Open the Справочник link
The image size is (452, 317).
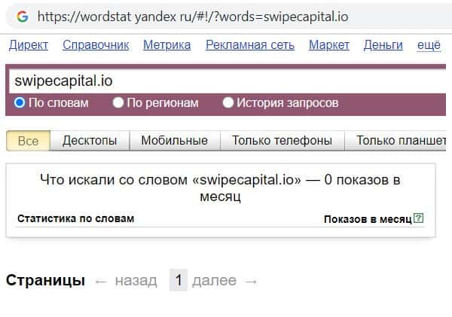click(96, 45)
